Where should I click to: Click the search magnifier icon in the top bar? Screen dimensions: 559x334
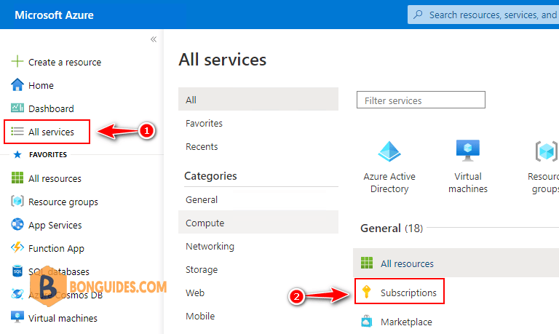[418, 15]
